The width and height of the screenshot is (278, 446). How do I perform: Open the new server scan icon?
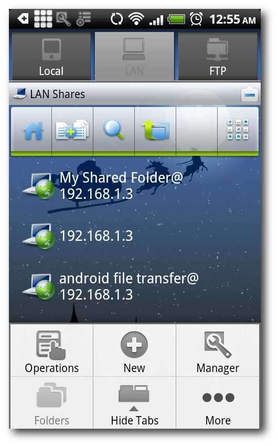point(72,130)
